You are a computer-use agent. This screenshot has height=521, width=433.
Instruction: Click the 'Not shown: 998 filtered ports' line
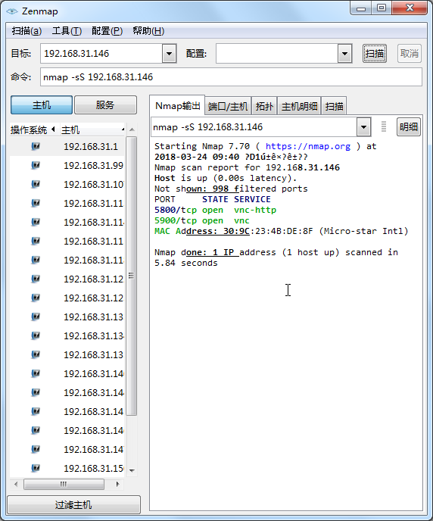point(231,189)
